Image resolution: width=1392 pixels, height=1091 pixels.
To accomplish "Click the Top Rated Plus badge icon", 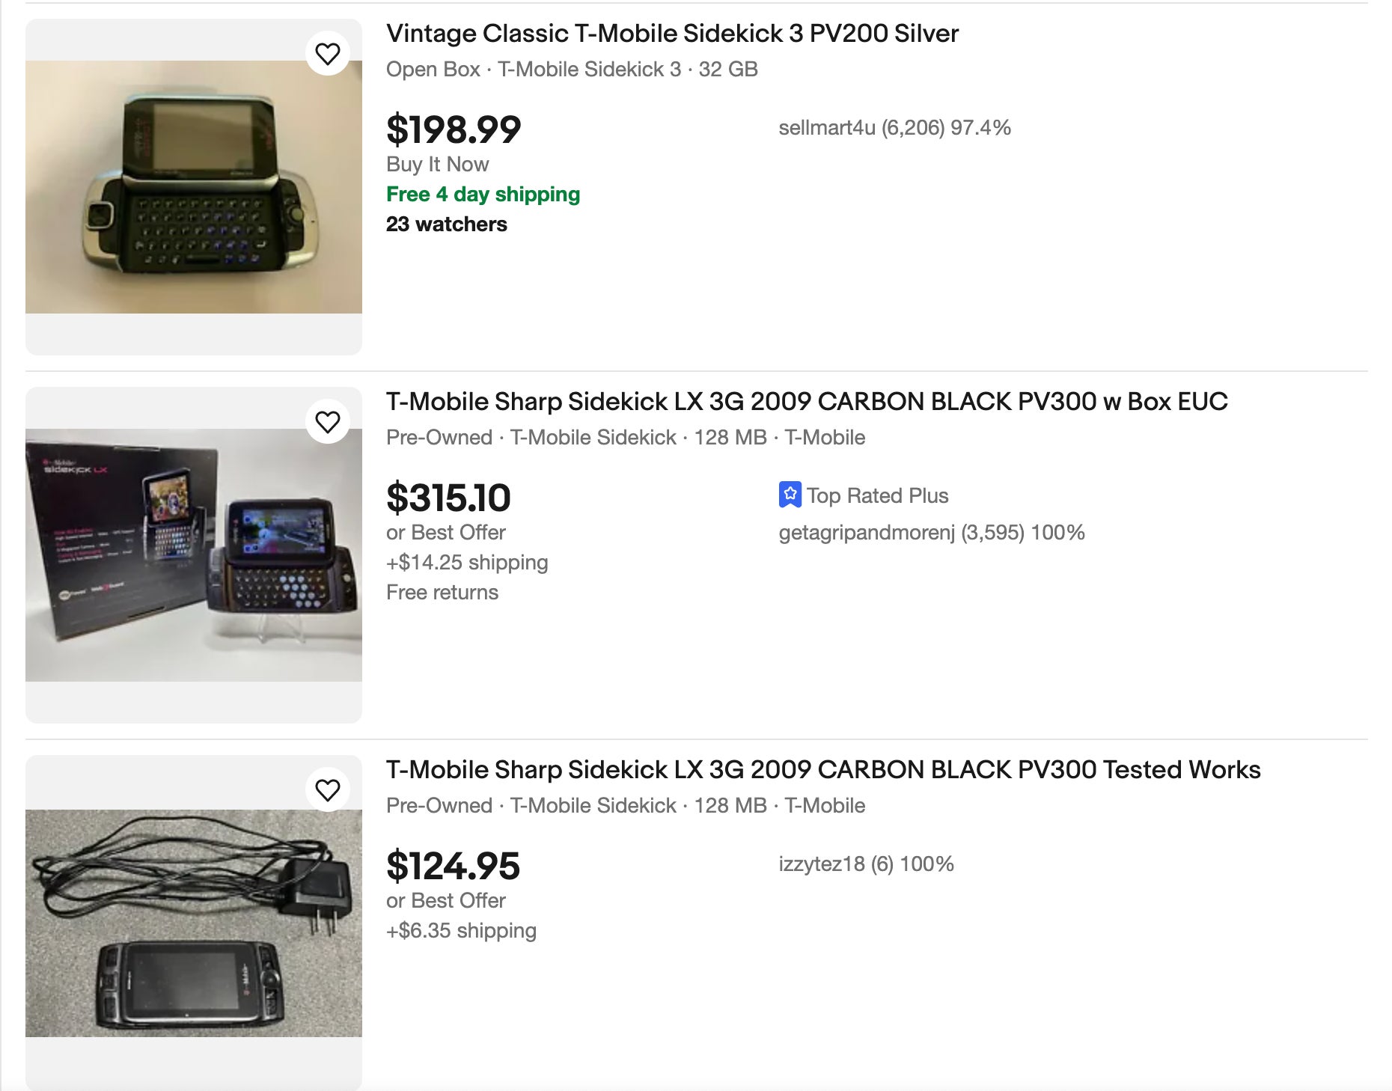I will coord(790,495).
